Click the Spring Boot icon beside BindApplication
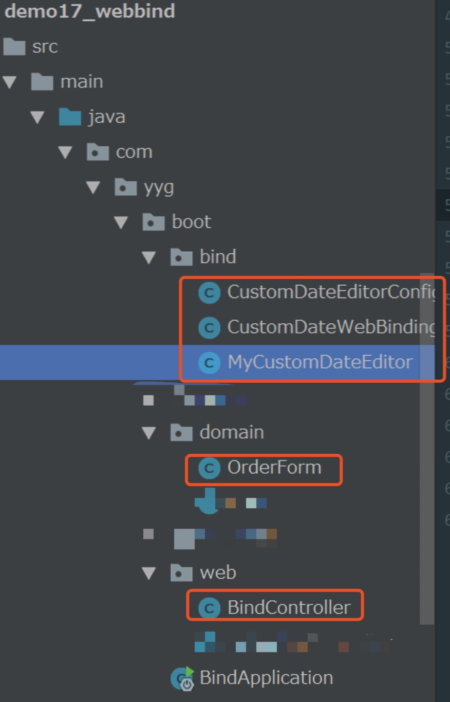The height and width of the screenshot is (702, 450). pyautogui.click(x=182, y=677)
